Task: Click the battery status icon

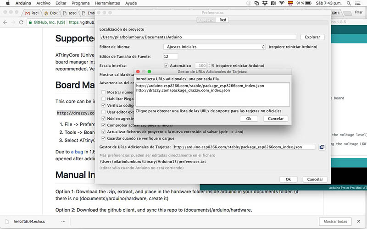Action: [308, 3]
